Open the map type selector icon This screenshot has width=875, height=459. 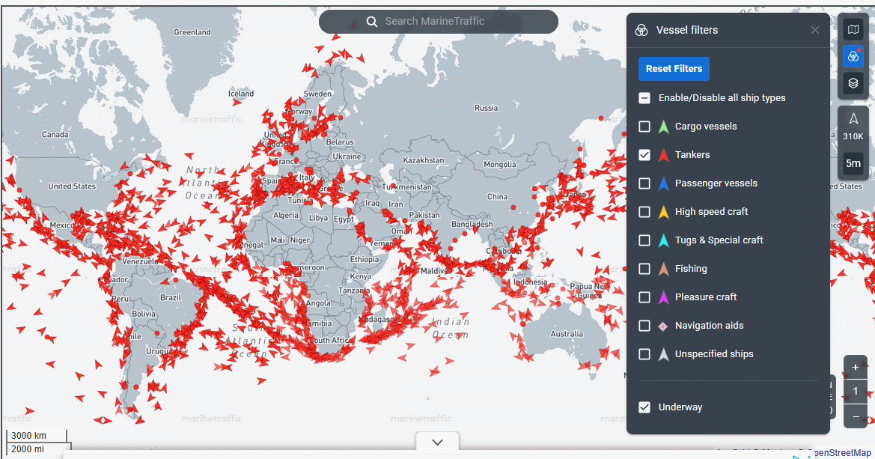point(853,30)
